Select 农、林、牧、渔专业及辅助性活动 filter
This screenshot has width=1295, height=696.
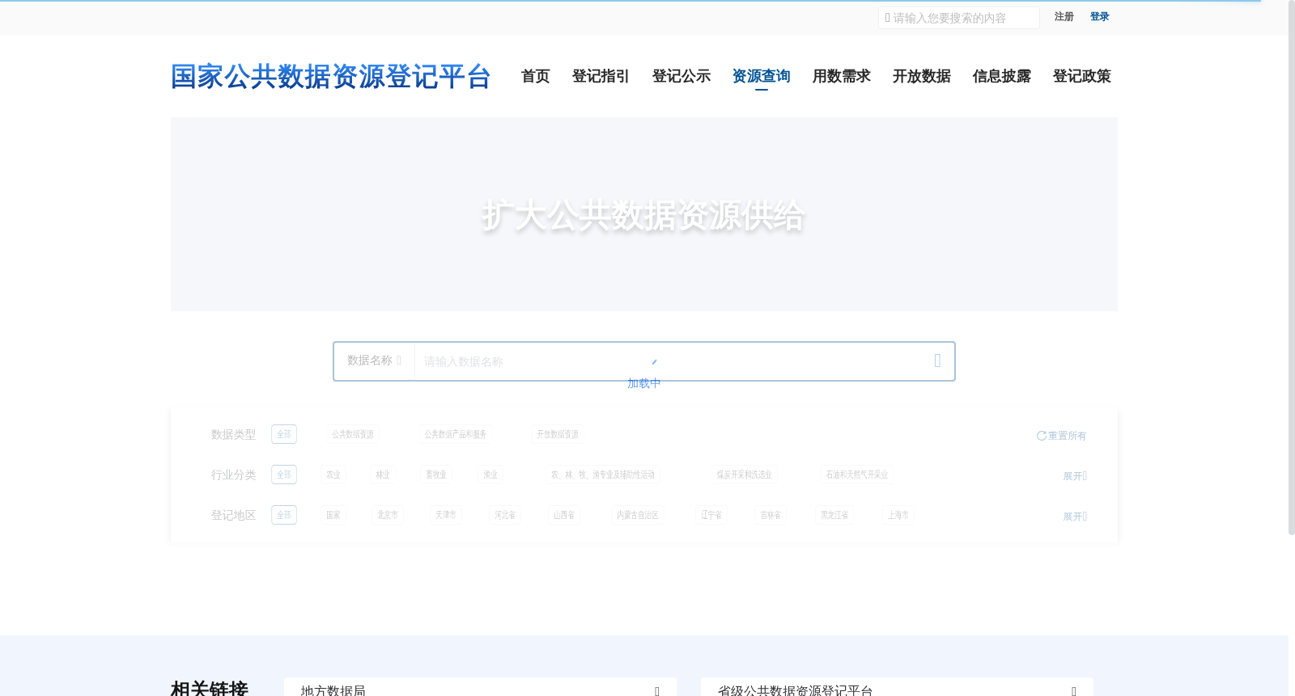point(603,475)
